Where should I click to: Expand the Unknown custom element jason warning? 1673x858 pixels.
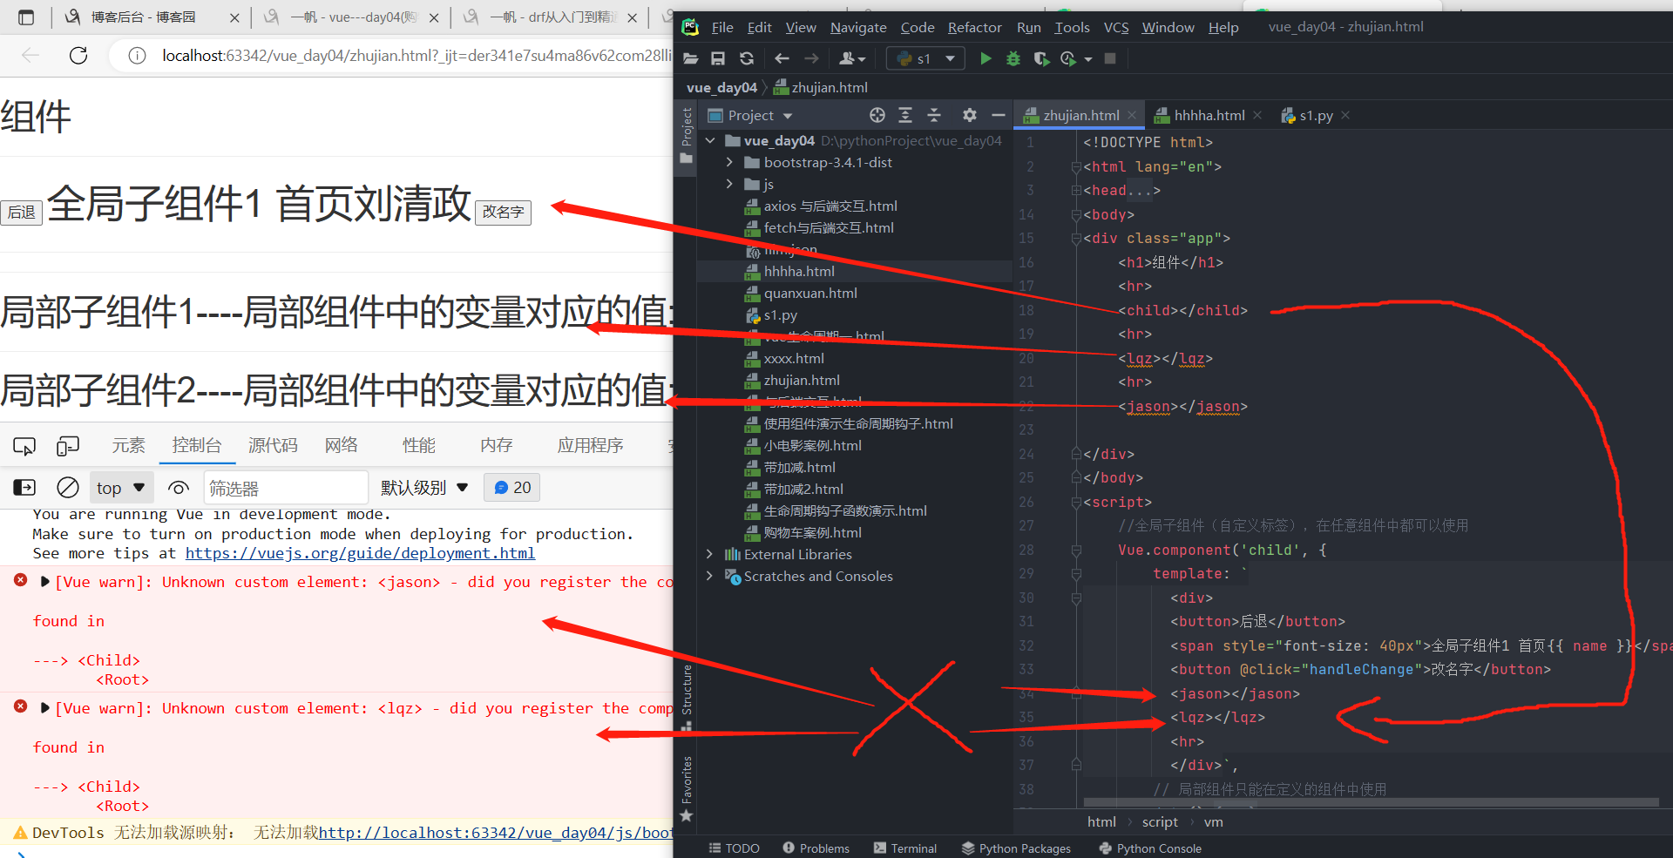point(45,582)
